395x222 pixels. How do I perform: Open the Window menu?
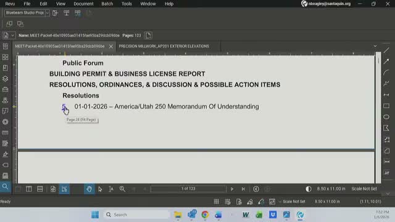click(x=148, y=4)
